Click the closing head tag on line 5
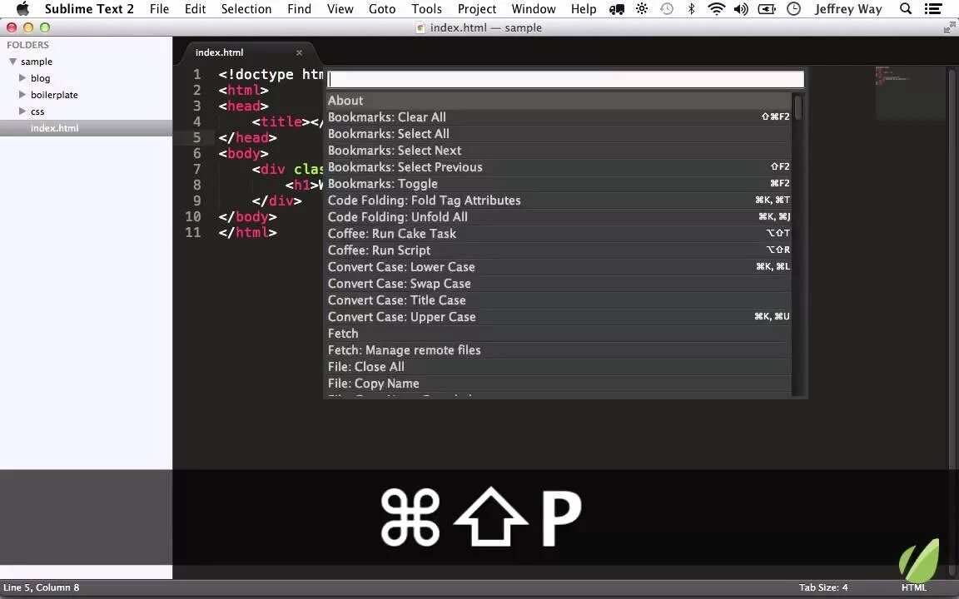Viewport: 959px width, 599px height. tap(248, 137)
